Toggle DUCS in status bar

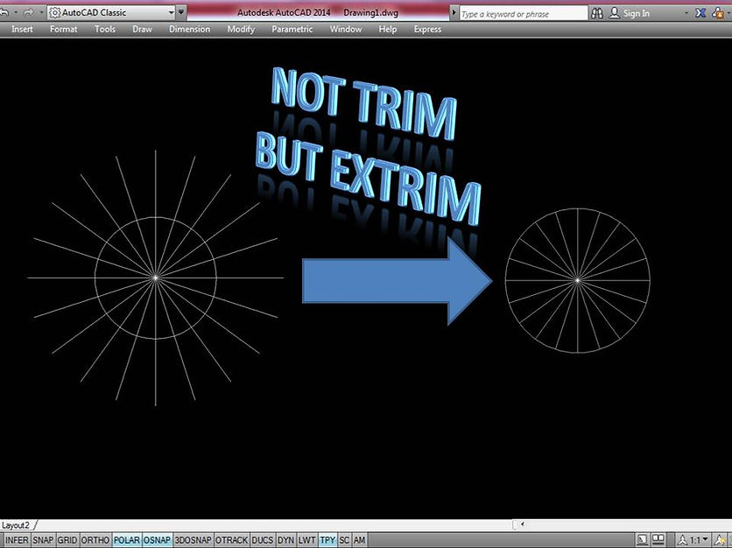(x=263, y=540)
